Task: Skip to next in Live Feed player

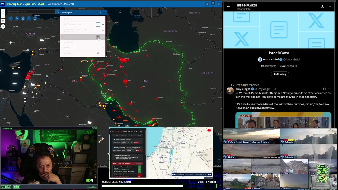Action: coord(18,187)
